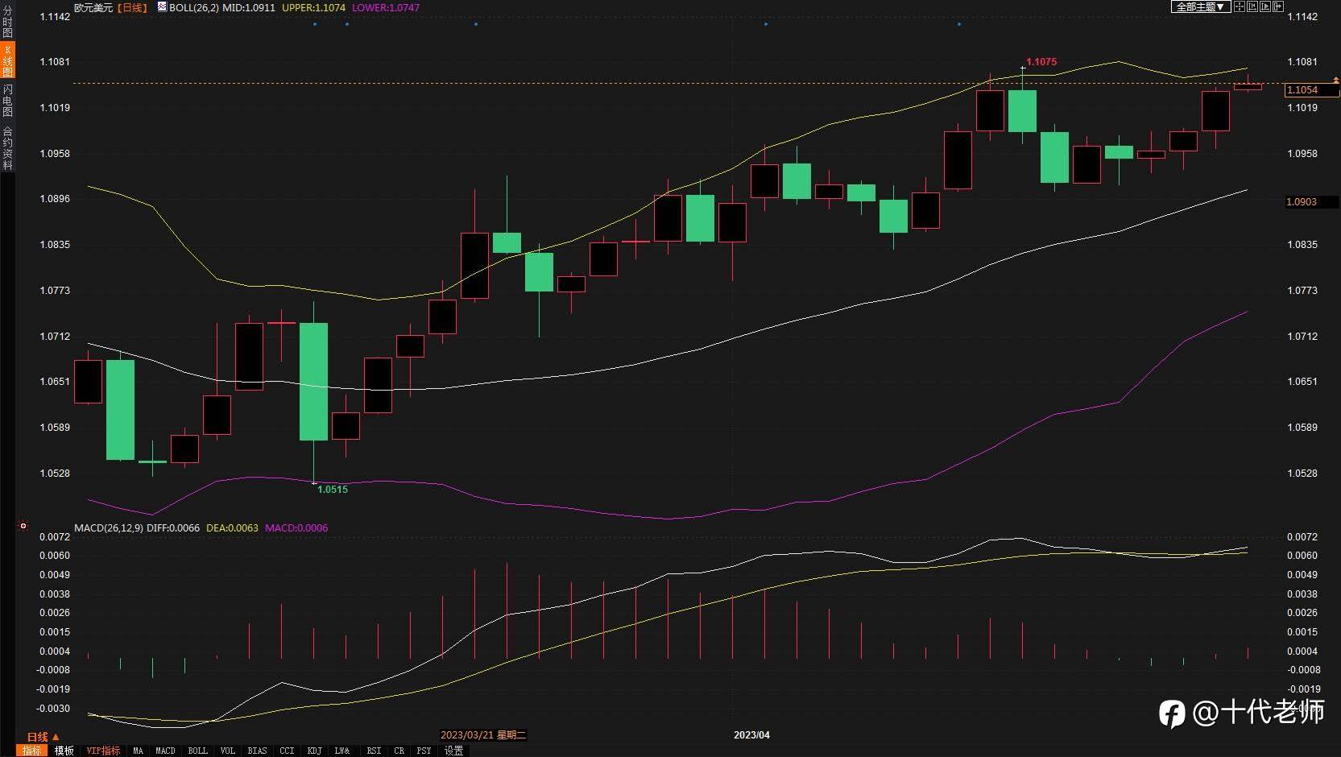The image size is (1341, 757).
Task: Apply the BIAS indicator
Action: 257,751
